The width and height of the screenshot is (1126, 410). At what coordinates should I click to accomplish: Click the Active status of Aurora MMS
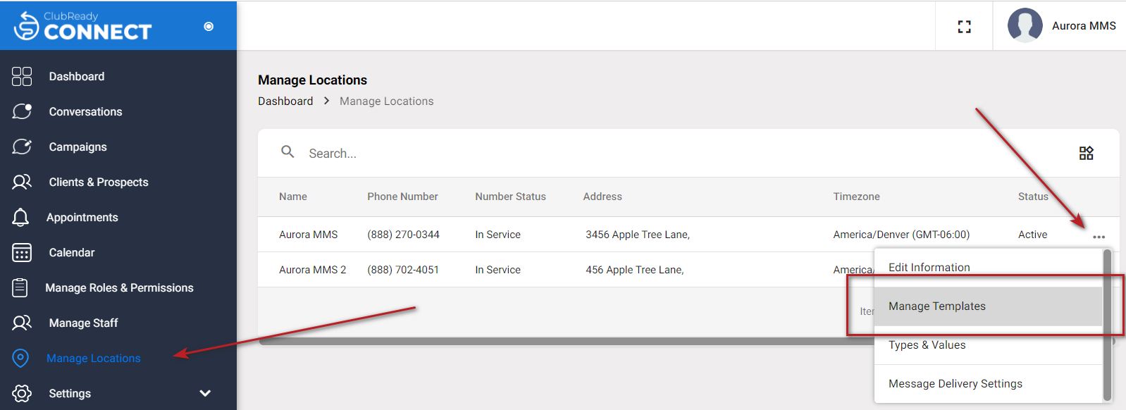(x=1033, y=235)
